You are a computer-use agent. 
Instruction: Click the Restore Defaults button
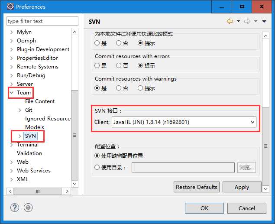click(197, 187)
